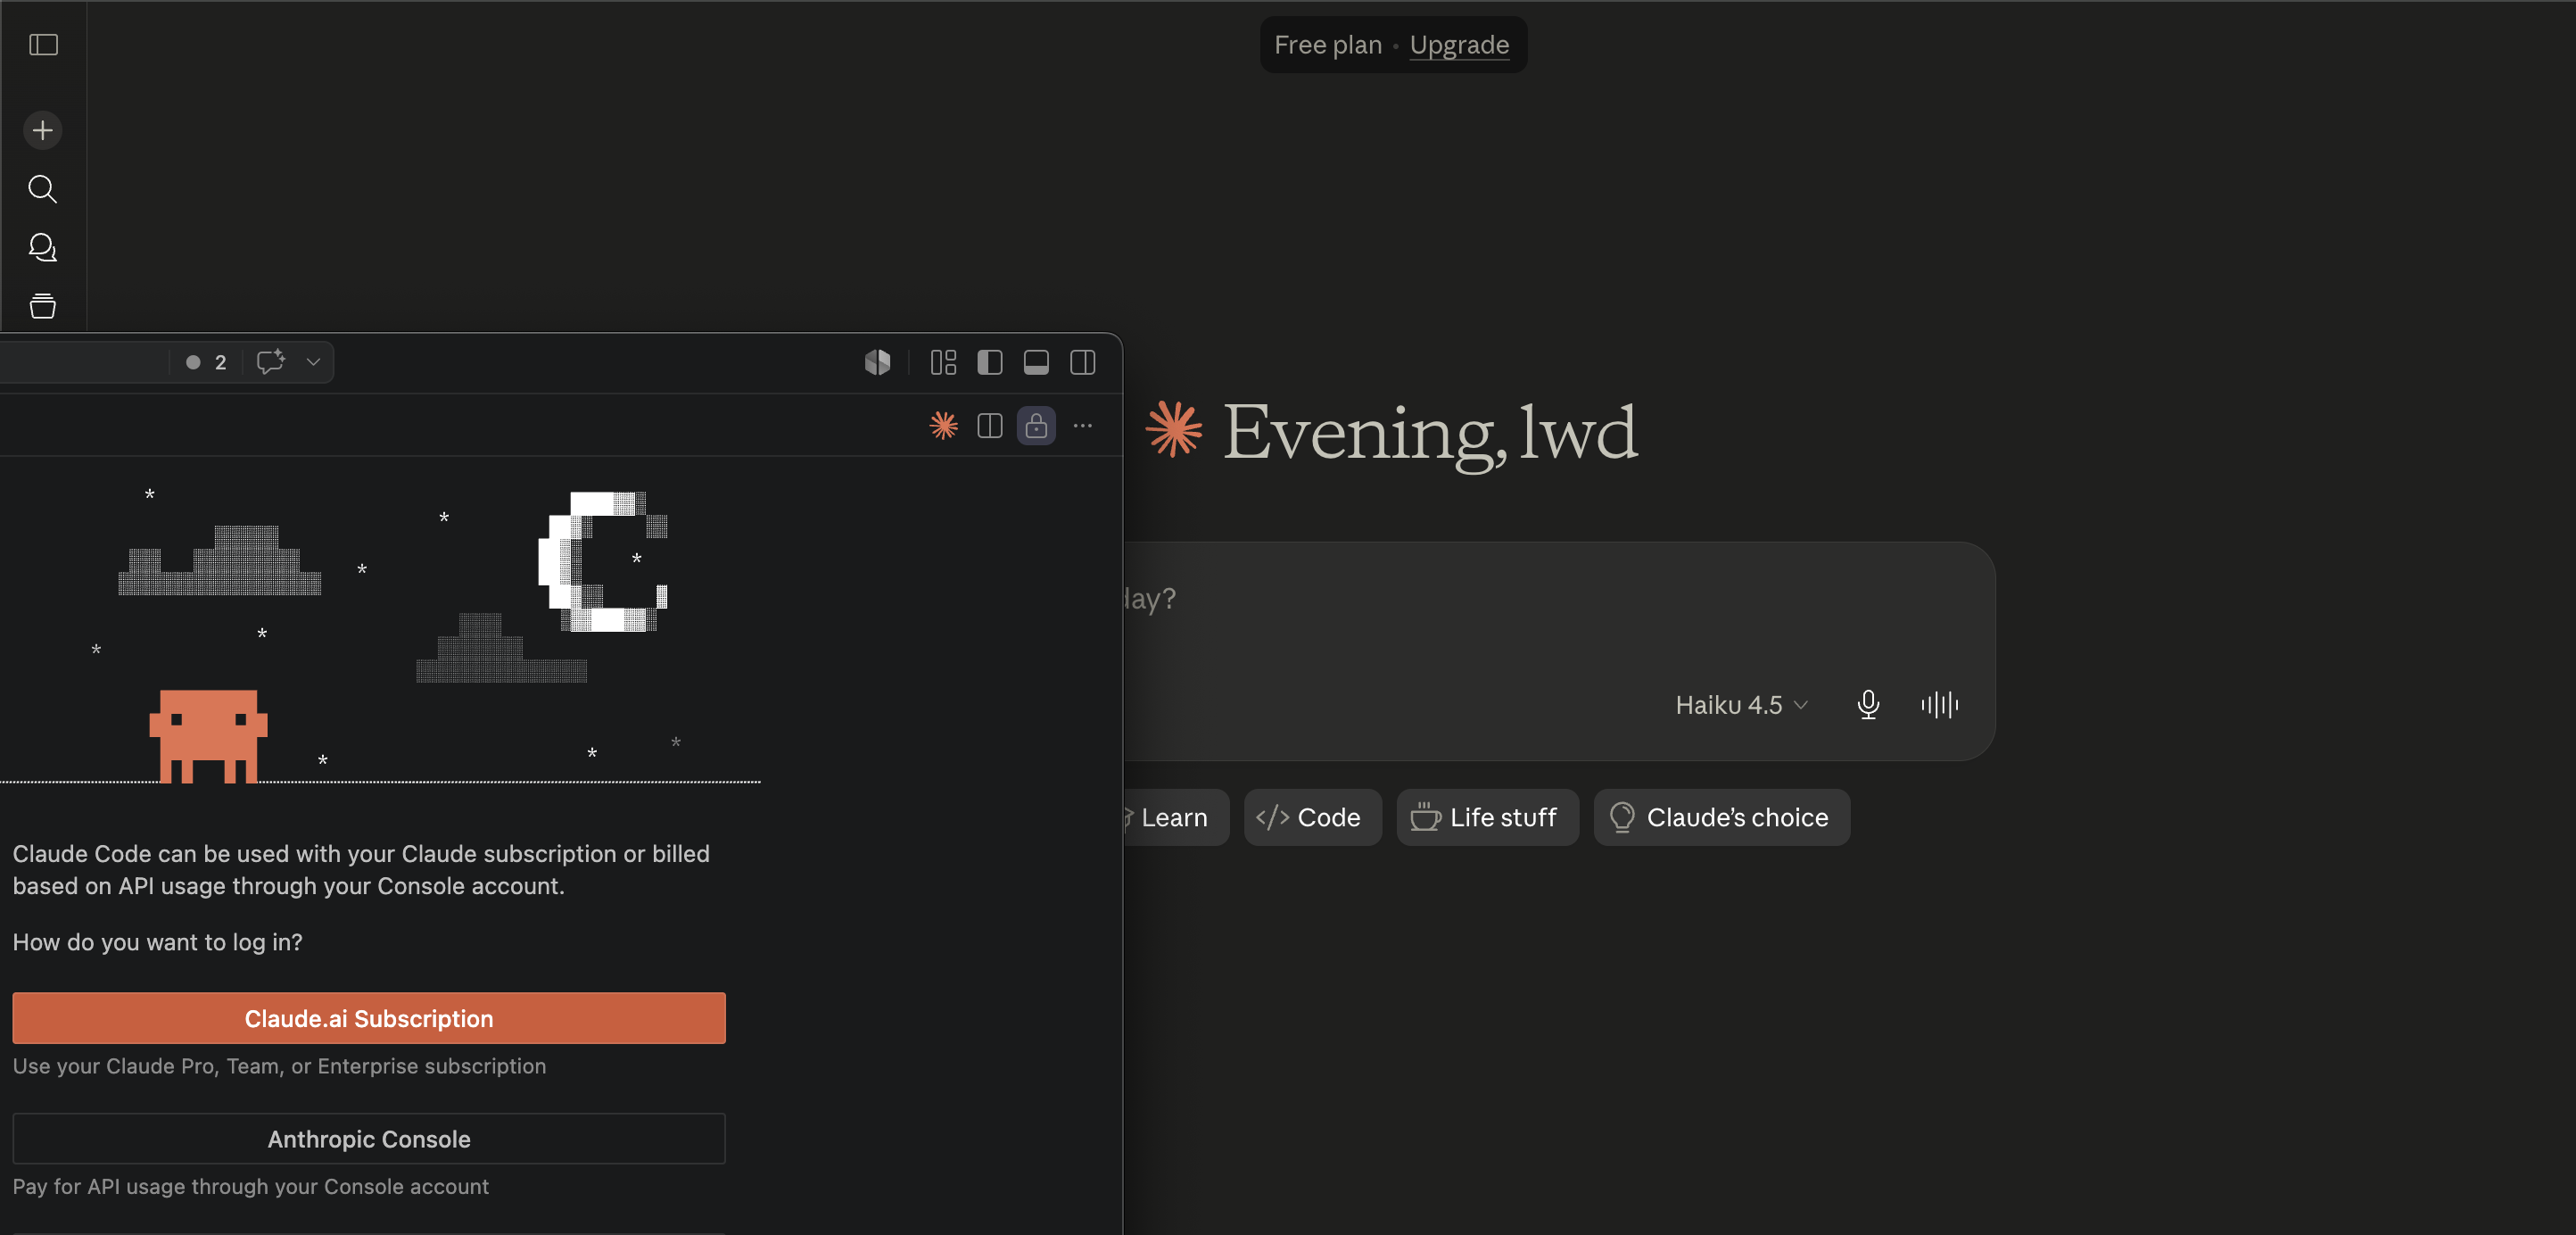This screenshot has width=2576, height=1235.
Task: Select the Life stuff suggestion chip
Action: [1487, 817]
